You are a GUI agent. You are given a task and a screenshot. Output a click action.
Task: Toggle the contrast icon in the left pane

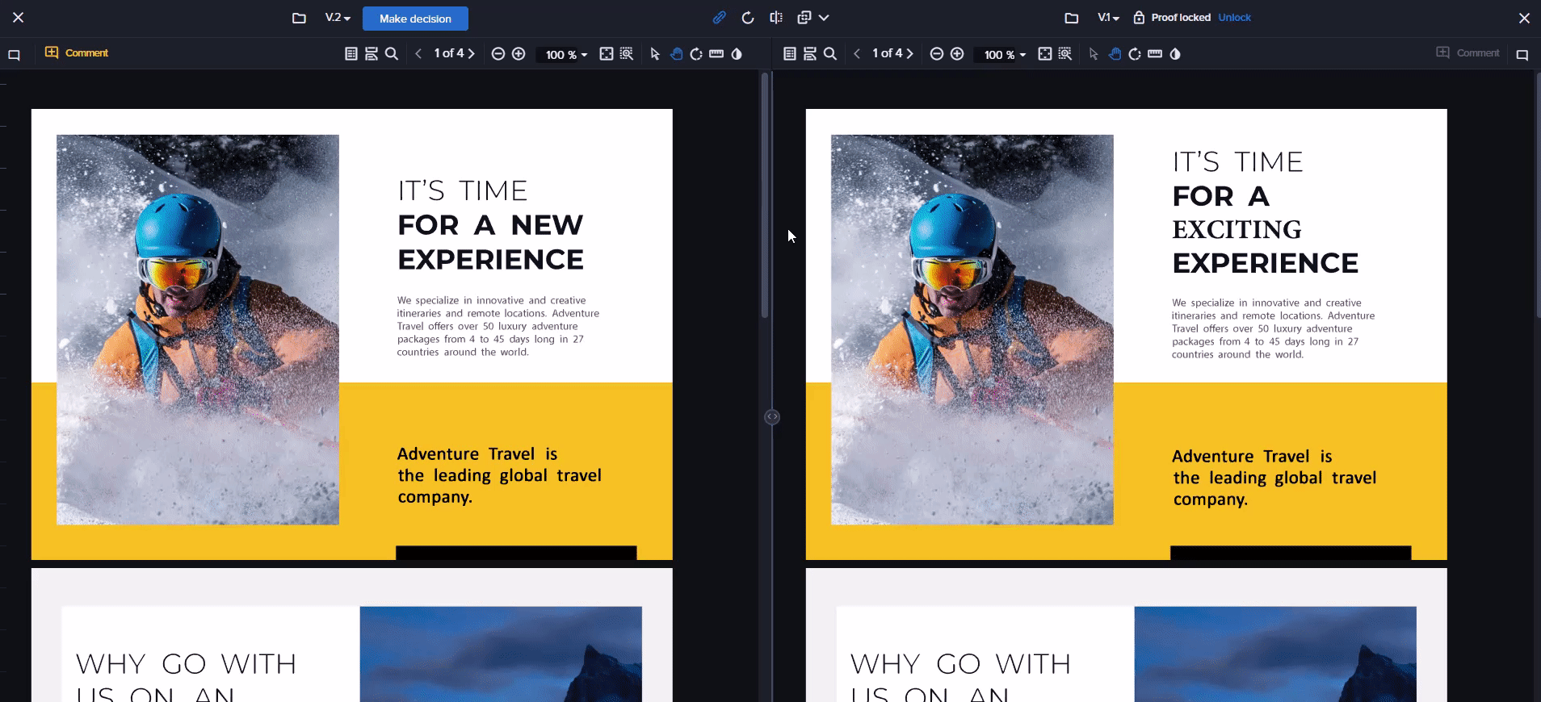(737, 54)
